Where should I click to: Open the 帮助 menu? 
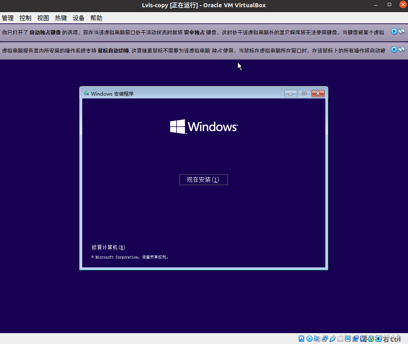(96, 18)
